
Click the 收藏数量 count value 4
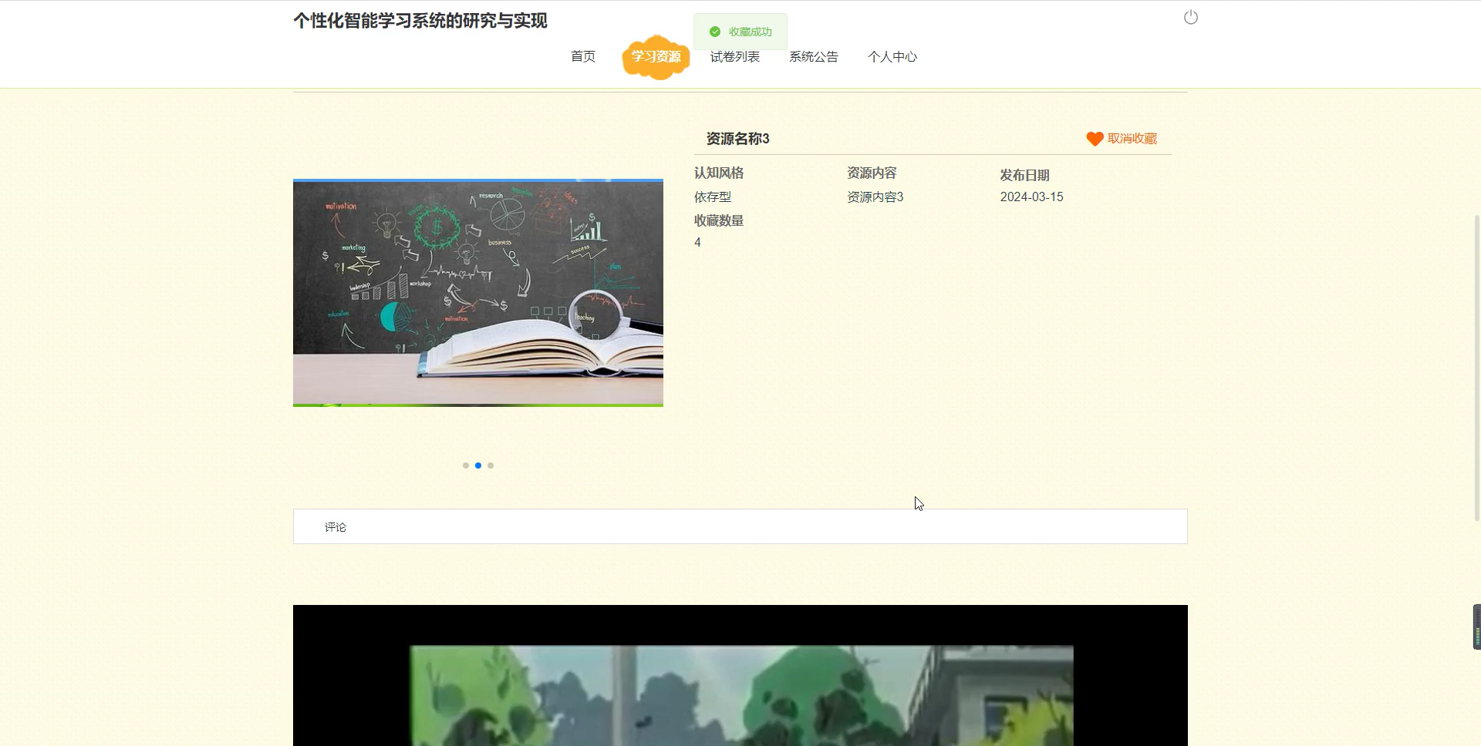697,242
